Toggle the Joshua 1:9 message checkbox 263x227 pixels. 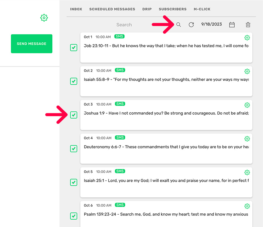coord(74,115)
